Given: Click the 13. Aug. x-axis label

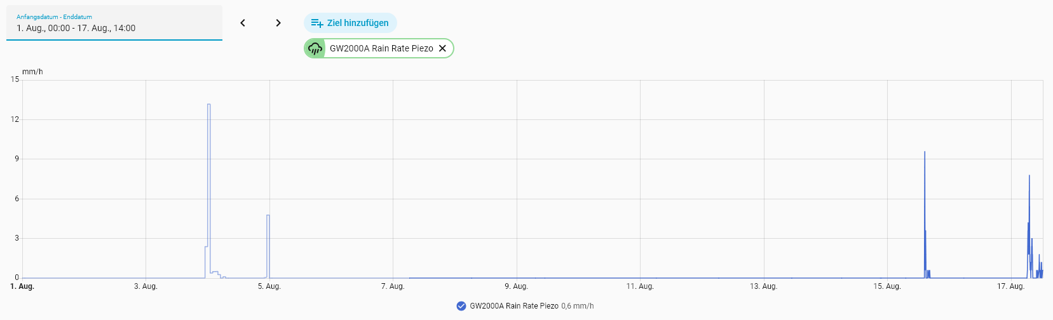Looking at the screenshot, I should point(764,286).
